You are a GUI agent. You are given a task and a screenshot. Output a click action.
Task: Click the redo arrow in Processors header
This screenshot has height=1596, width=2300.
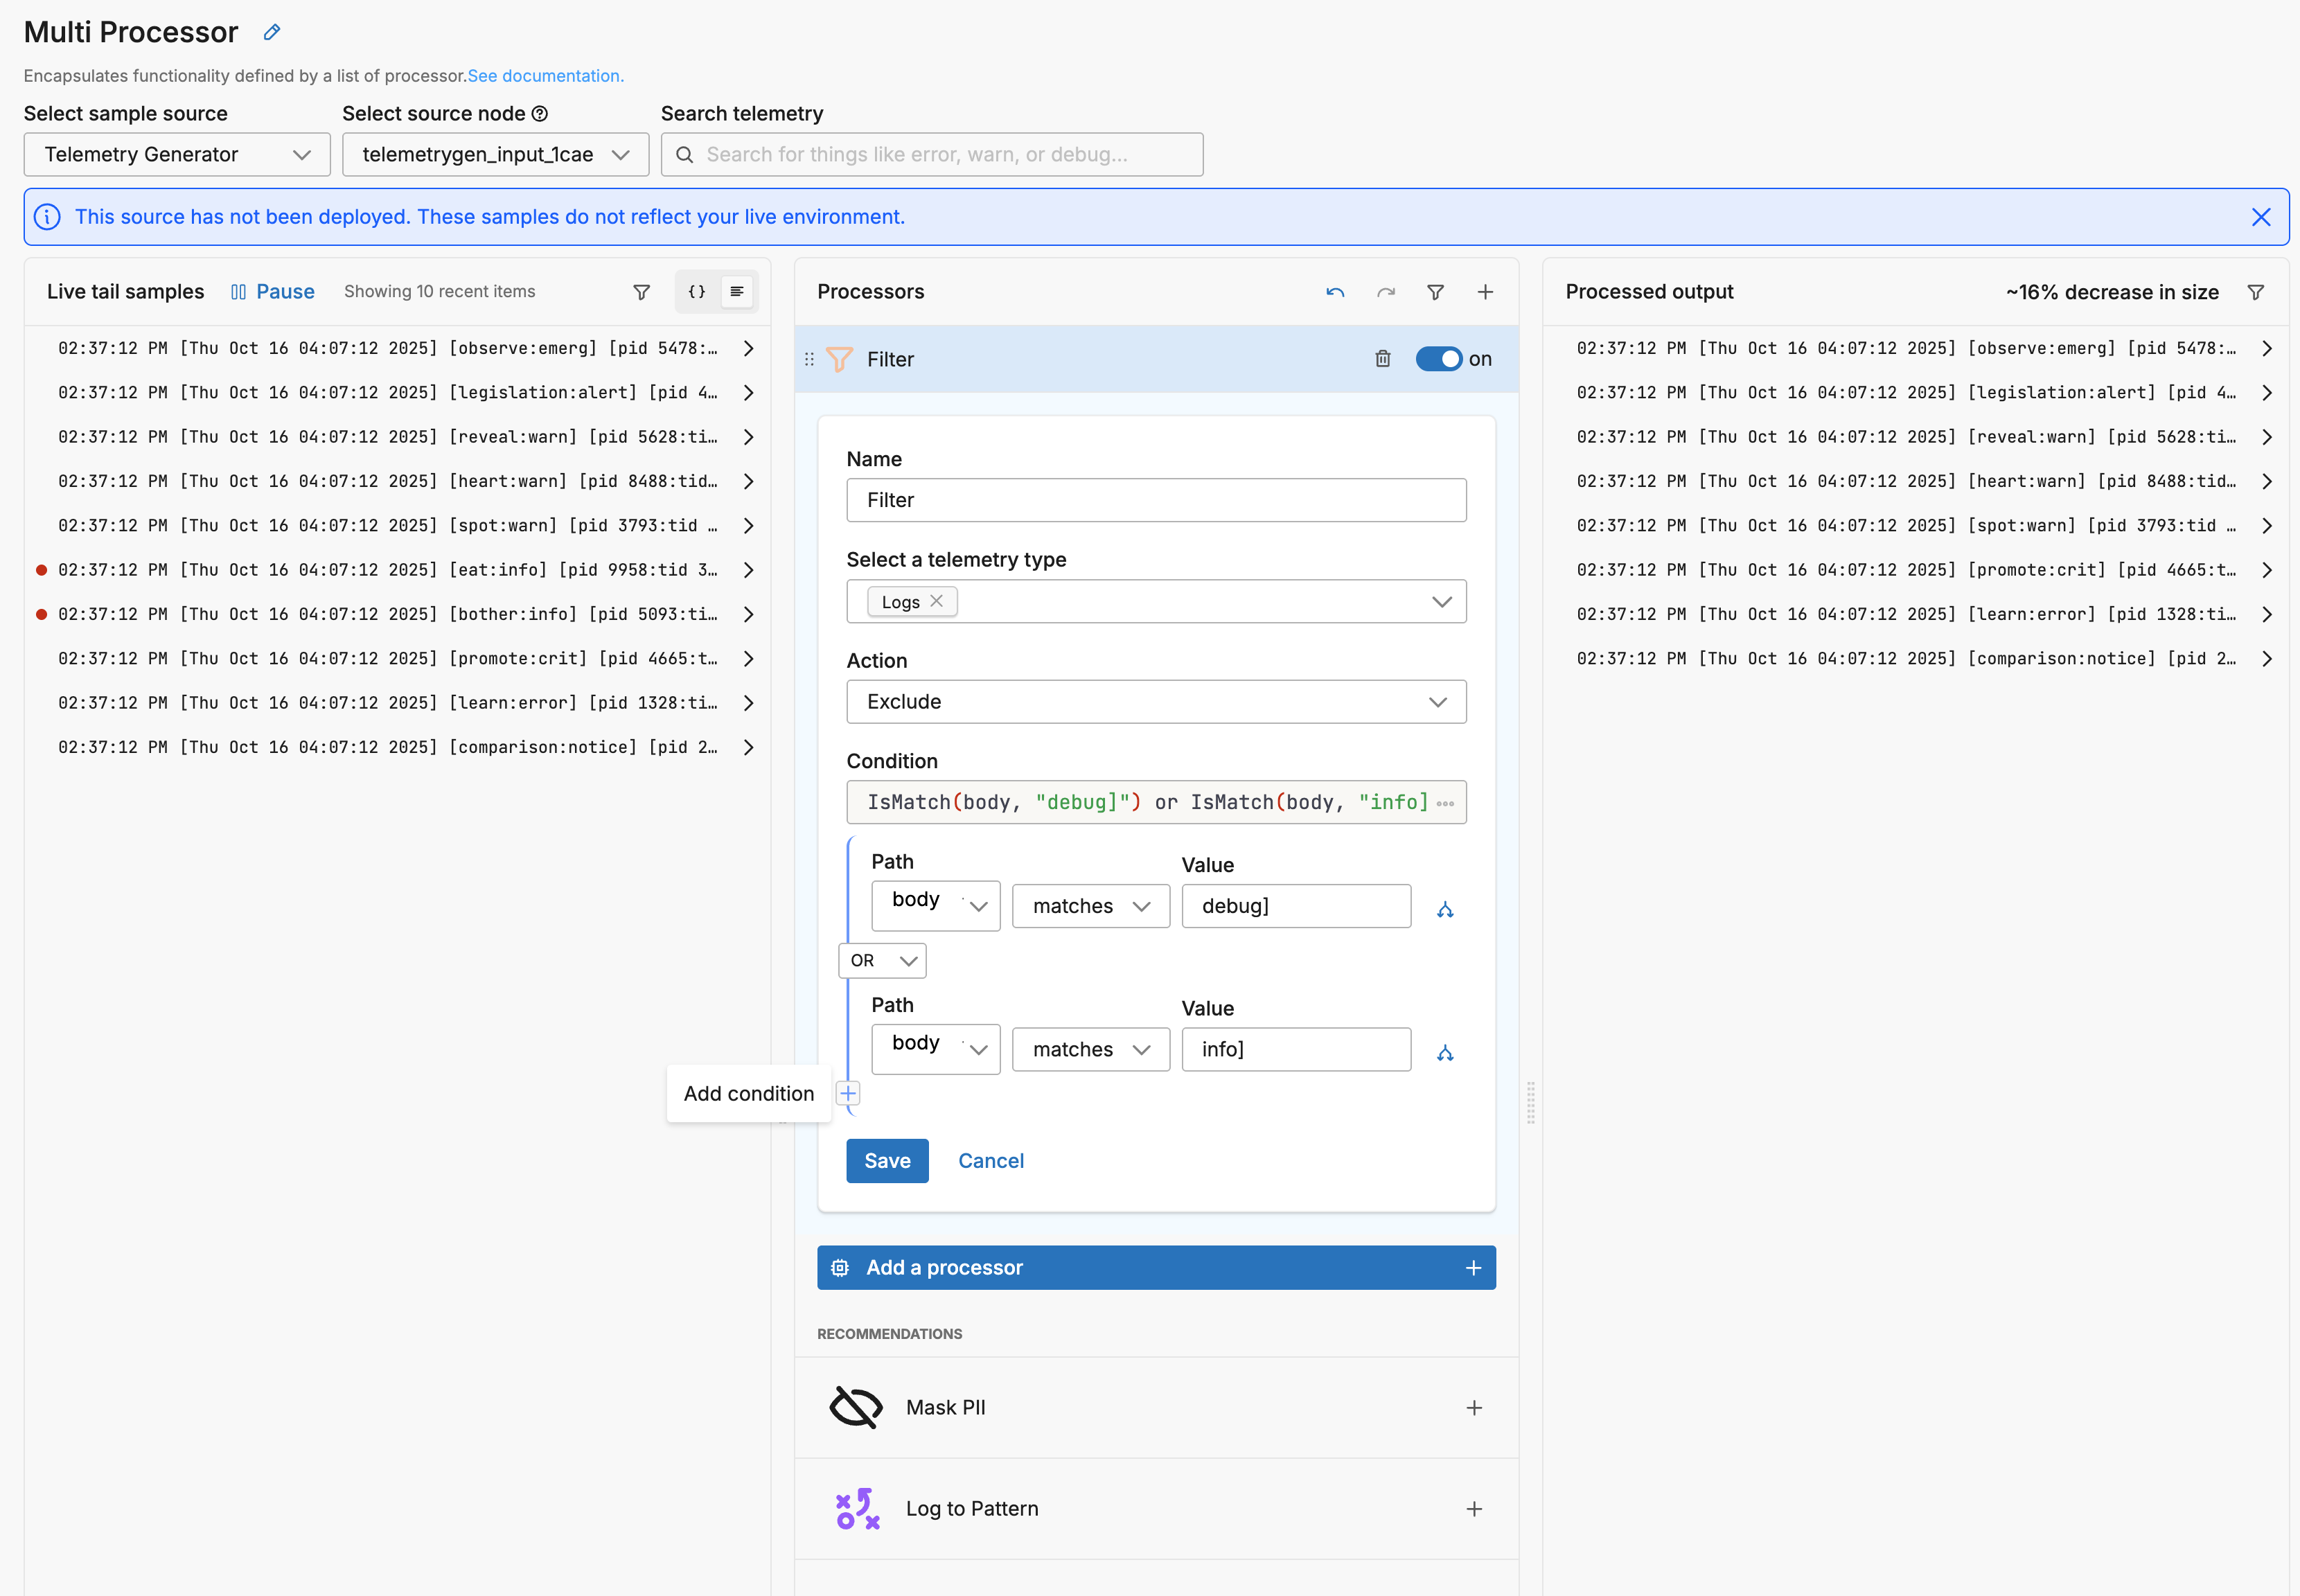pos(1385,292)
